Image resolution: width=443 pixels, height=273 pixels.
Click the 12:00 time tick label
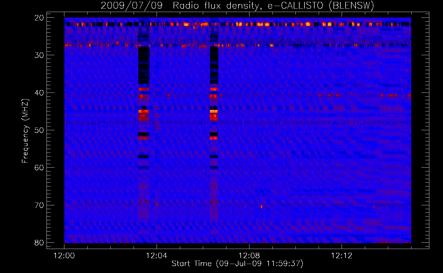64,256
